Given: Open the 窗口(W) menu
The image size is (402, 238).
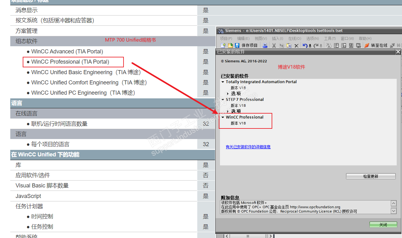Looking at the screenshot, I should 347,38.
